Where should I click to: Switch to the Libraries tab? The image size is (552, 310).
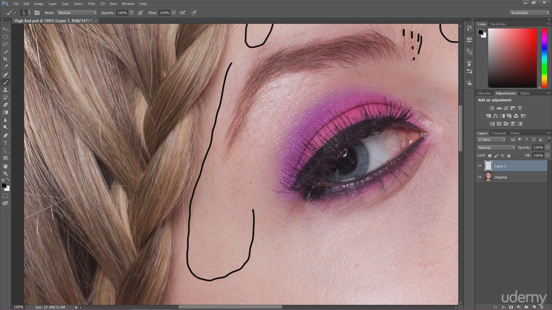(484, 93)
